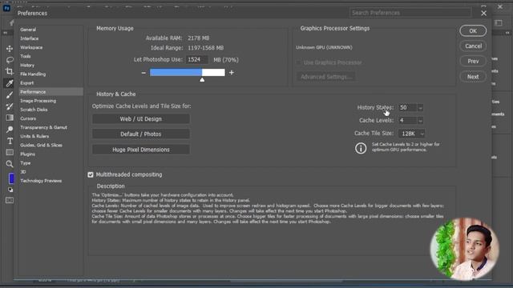The image size is (513, 288).
Task: Click the Cache Levels value field
Action: (x=407, y=121)
